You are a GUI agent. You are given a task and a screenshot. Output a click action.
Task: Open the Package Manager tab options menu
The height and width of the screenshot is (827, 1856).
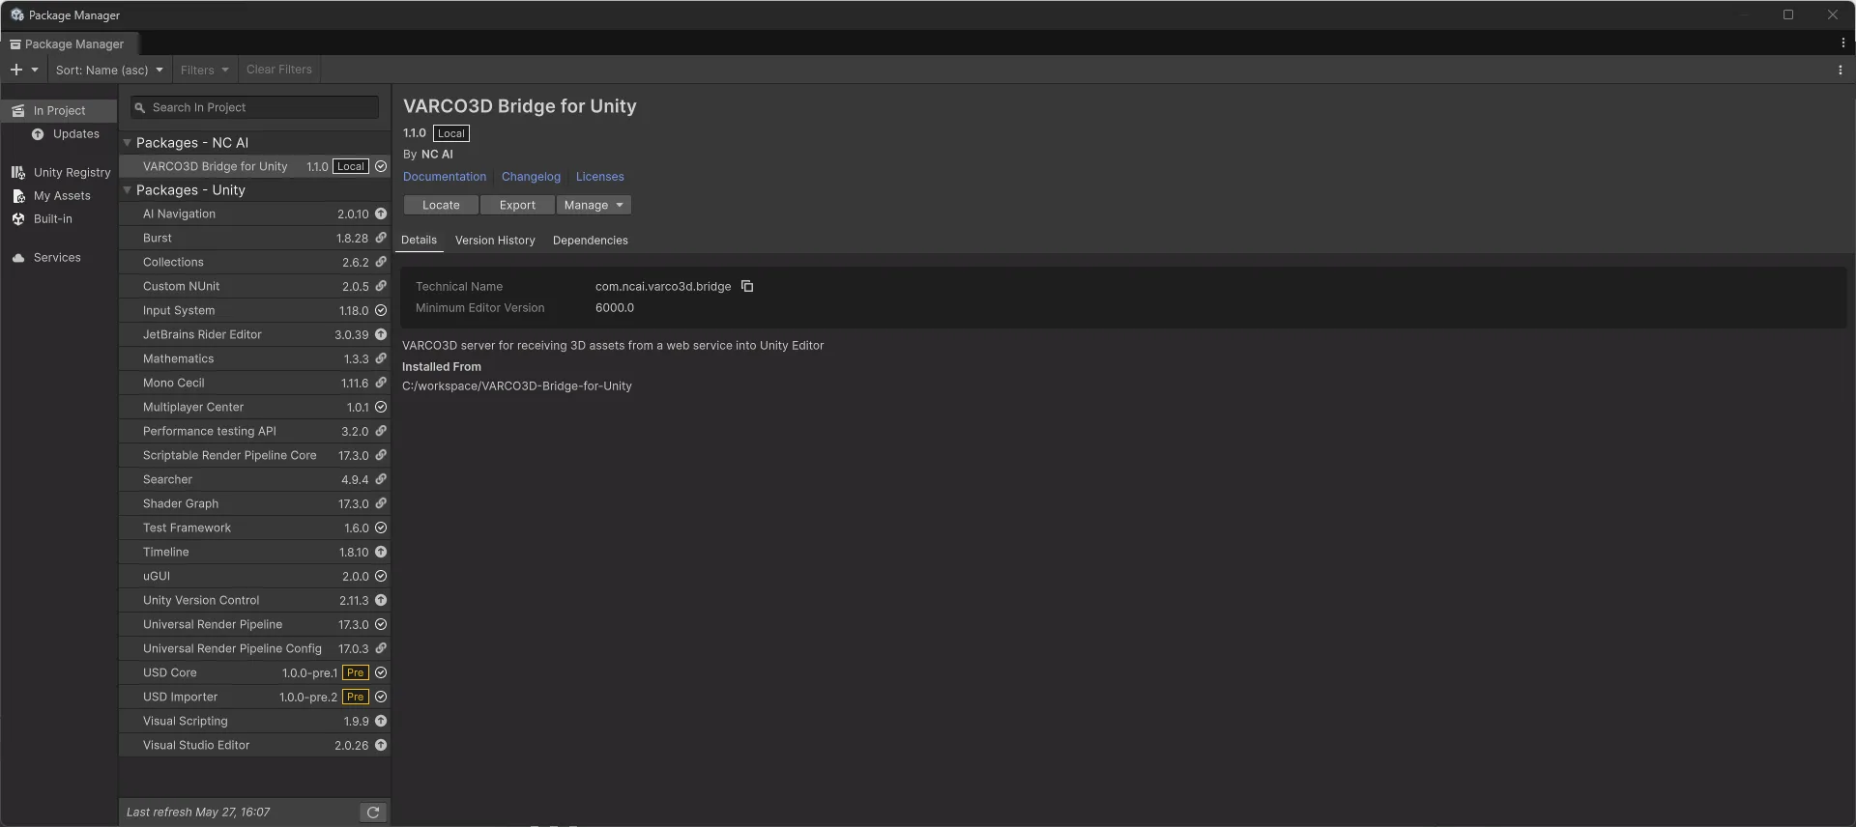coord(1842,43)
